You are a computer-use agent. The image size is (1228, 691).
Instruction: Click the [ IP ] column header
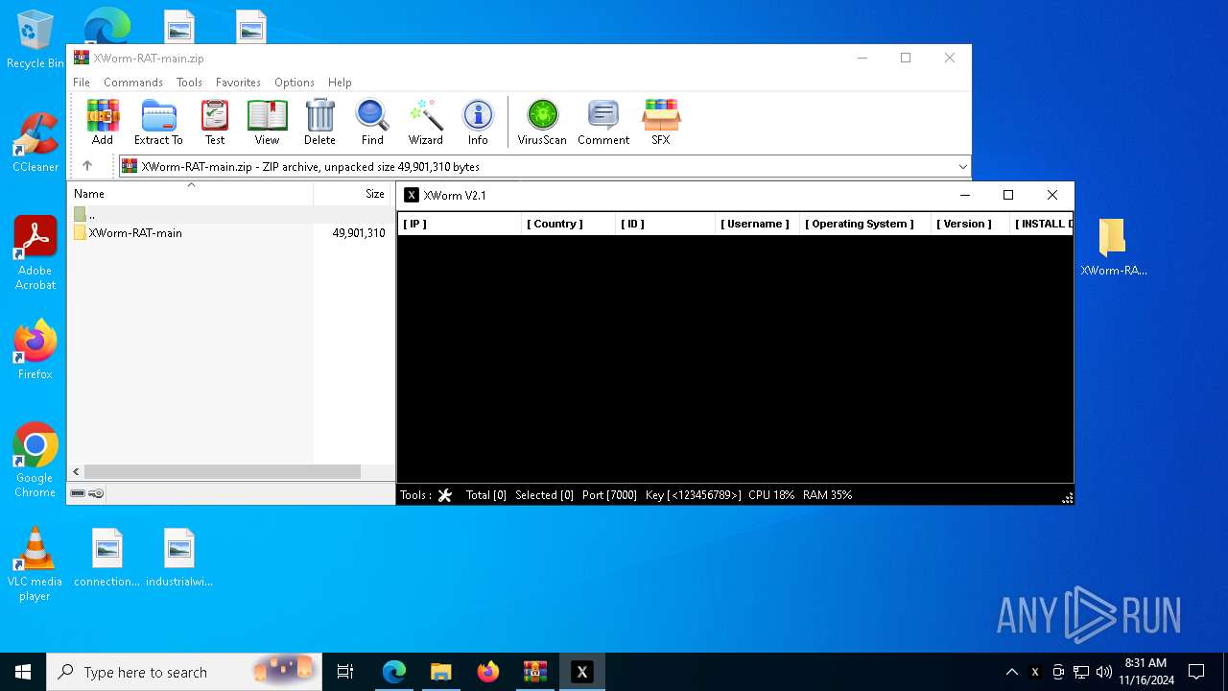pyautogui.click(x=460, y=224)
